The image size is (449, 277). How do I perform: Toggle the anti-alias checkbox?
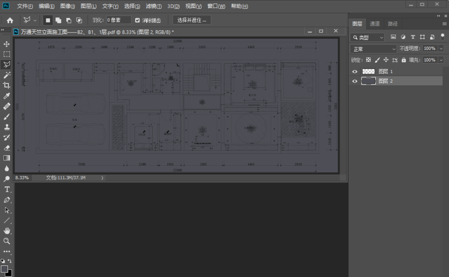(x=138, y=20)
